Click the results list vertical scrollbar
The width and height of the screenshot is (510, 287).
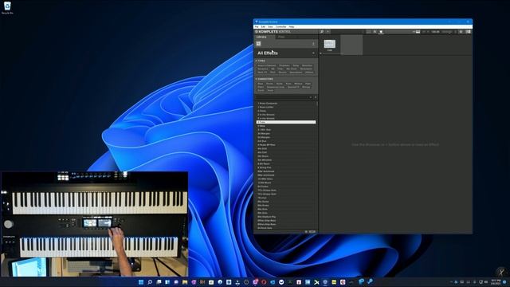pyautogui.click(x=317, y=104)
